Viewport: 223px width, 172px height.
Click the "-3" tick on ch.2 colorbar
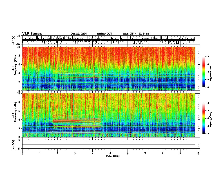point(208,103)
